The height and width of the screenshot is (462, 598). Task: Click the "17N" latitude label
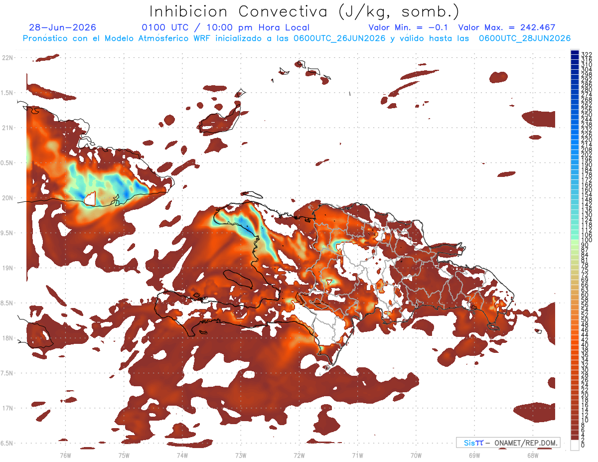coord(7,408)
